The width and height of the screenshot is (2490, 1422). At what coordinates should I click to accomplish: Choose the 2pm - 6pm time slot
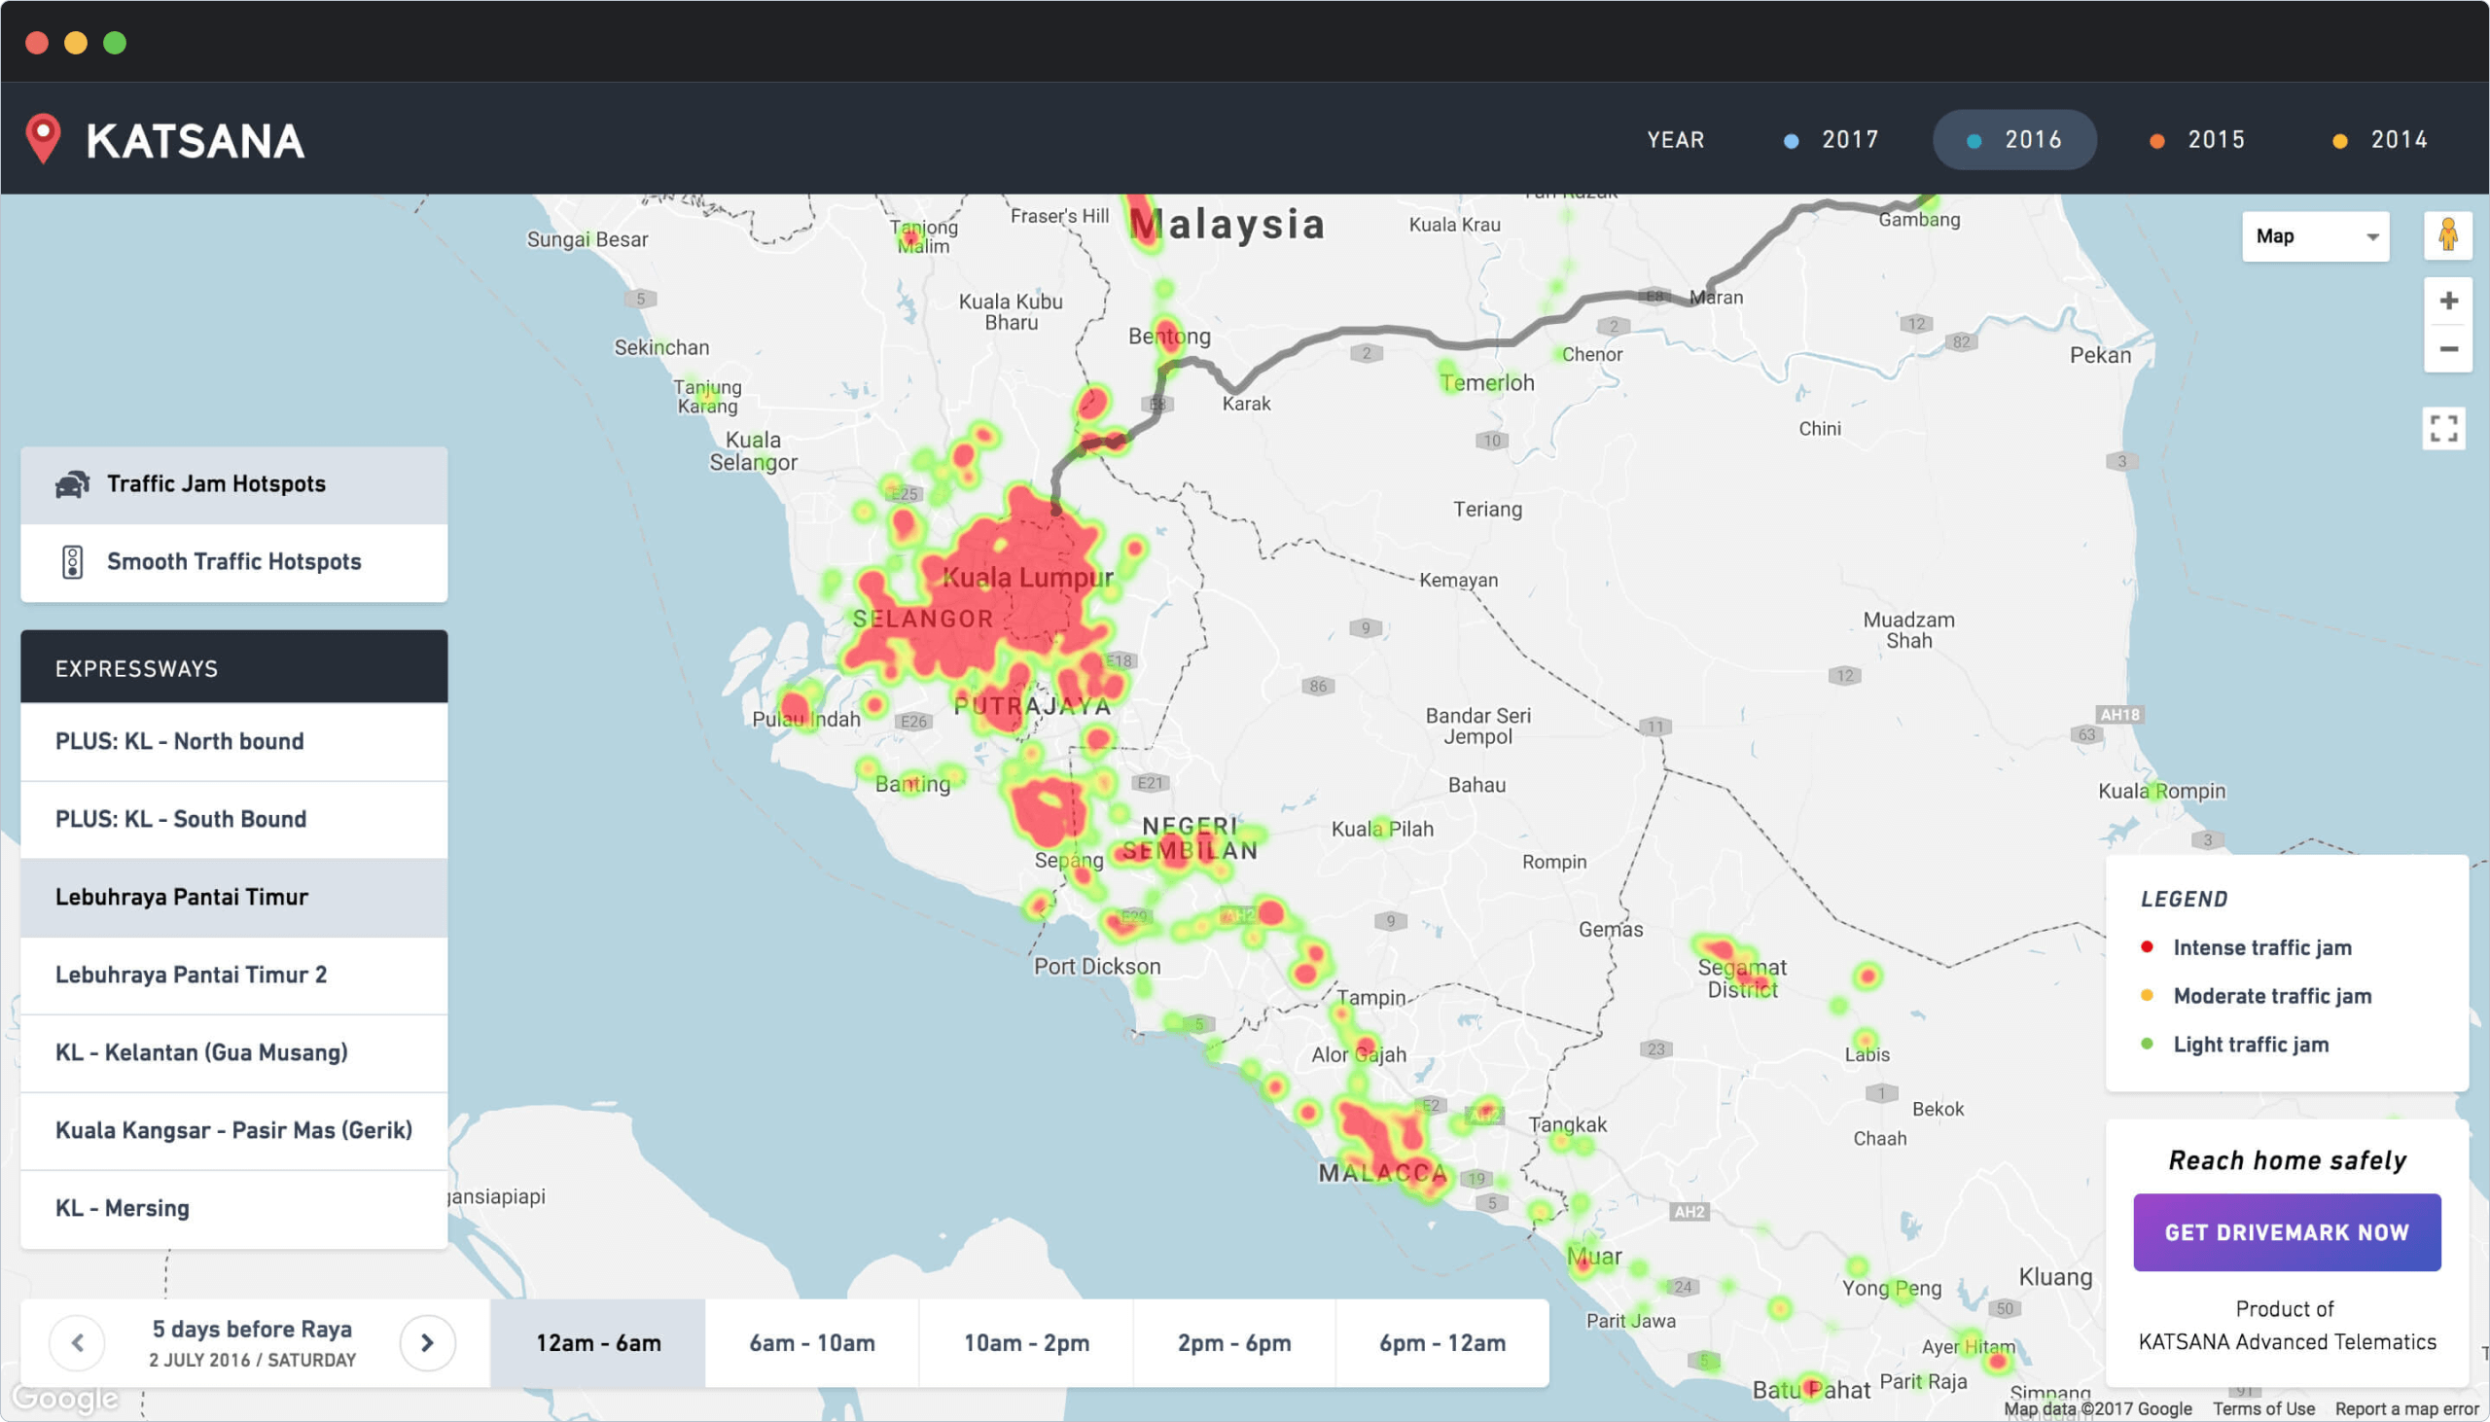click(1234, 1343)
